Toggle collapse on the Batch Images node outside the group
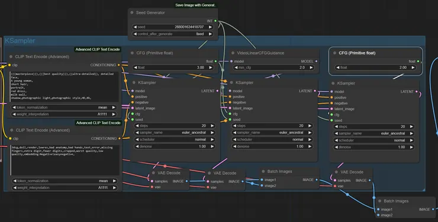438x222 pixels. (379, 201)
